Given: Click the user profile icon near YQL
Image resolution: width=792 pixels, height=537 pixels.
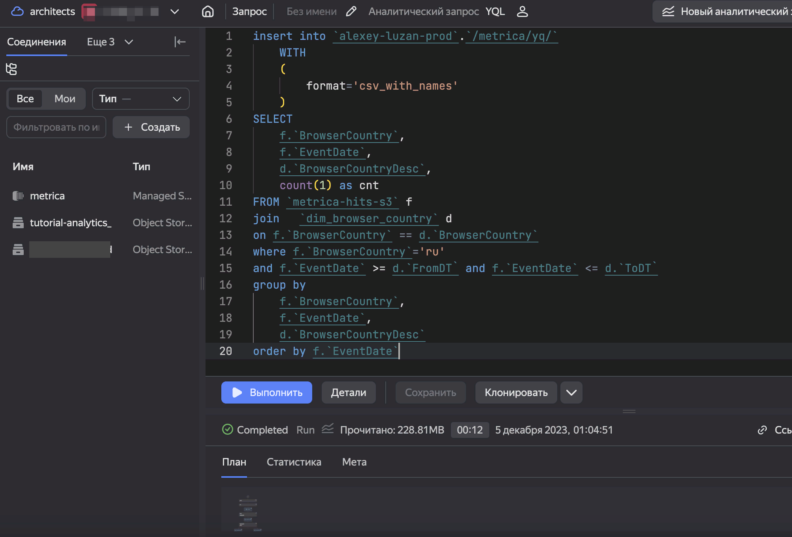Looking at the screenshot, I should (x=522, y=11).
